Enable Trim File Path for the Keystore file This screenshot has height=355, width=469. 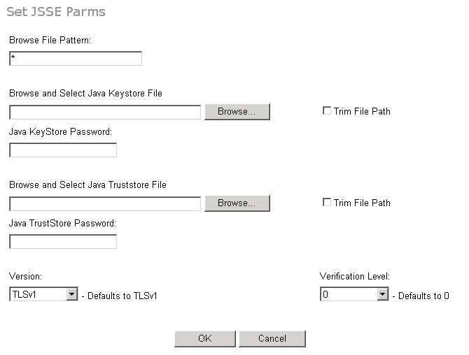tap(326, 110)
